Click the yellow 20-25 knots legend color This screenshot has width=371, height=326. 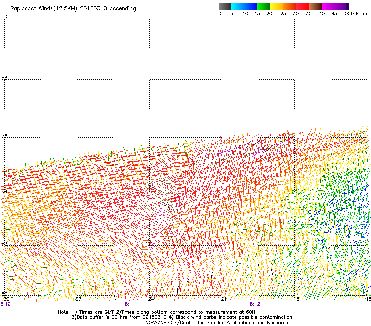click(x=277, y=6)
